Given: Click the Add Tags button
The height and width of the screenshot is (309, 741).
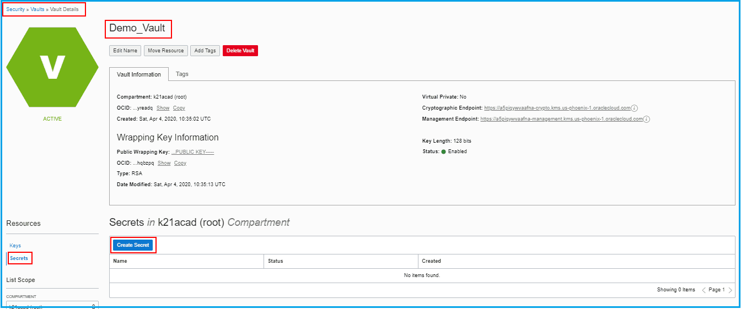Looking at the screenshot, I should [x=205, y=51].
